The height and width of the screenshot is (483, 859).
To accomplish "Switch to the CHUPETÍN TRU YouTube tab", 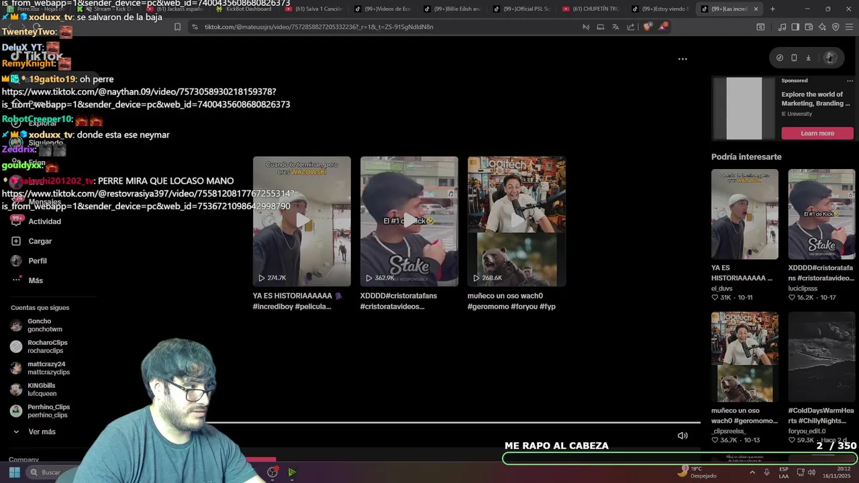I will [x=591, y=9].
